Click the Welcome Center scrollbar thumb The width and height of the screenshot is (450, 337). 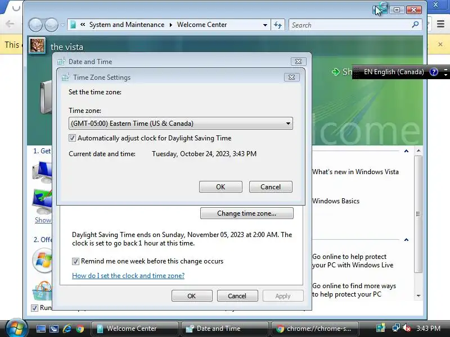418,214
